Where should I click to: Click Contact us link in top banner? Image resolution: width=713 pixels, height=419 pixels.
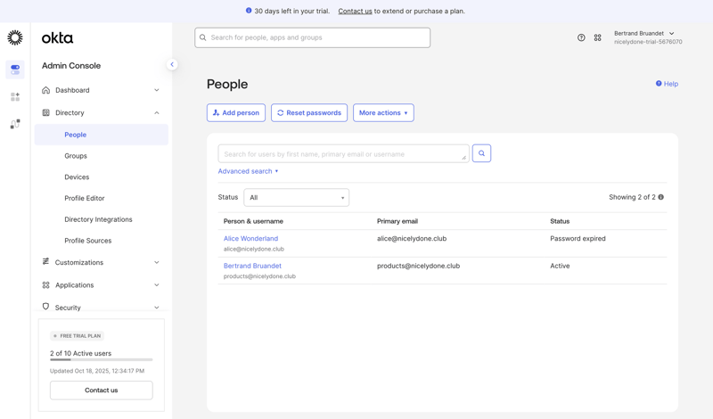point(355,11)
